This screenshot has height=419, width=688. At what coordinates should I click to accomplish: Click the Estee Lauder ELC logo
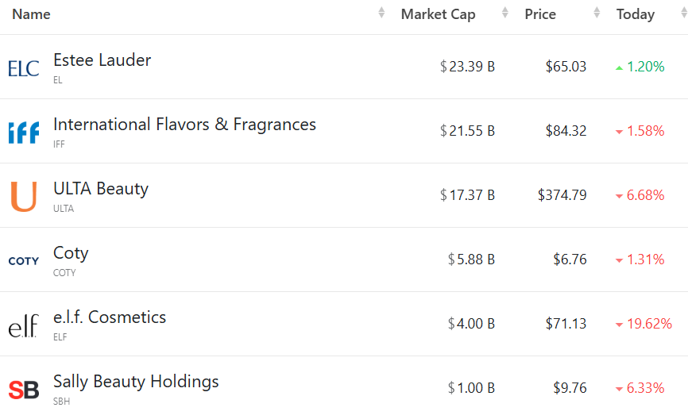24,68
